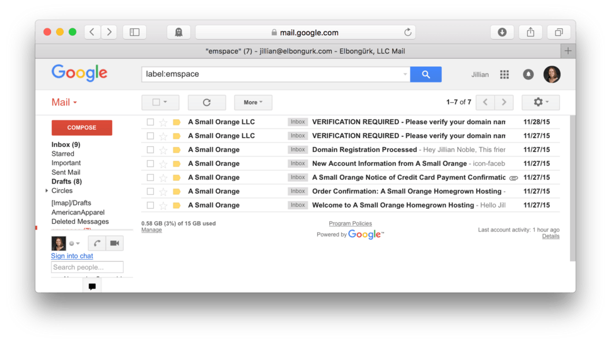
Task: Open the Hangouts chat bubble icon
Action: point(92,286)
